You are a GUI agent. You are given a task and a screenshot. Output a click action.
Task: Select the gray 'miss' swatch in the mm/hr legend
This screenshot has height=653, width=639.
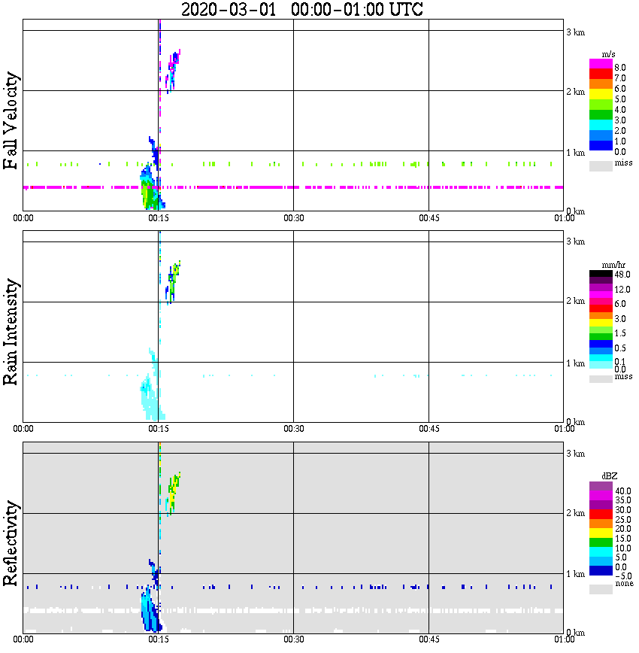pyautogui.click(x=601, y=379)
